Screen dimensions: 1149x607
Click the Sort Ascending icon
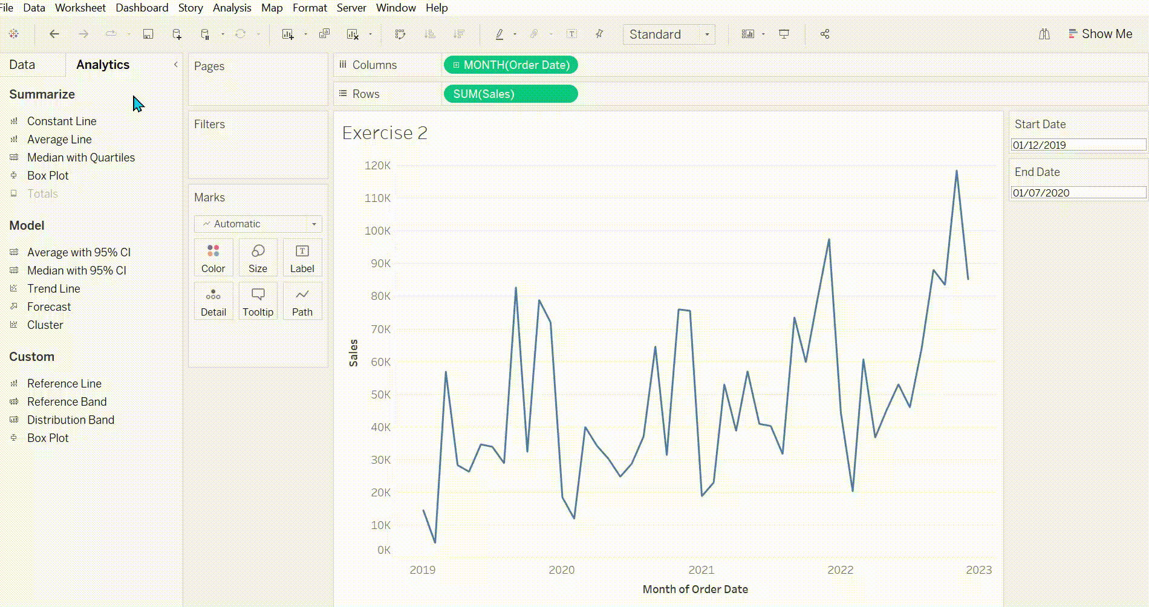(430, 34)
